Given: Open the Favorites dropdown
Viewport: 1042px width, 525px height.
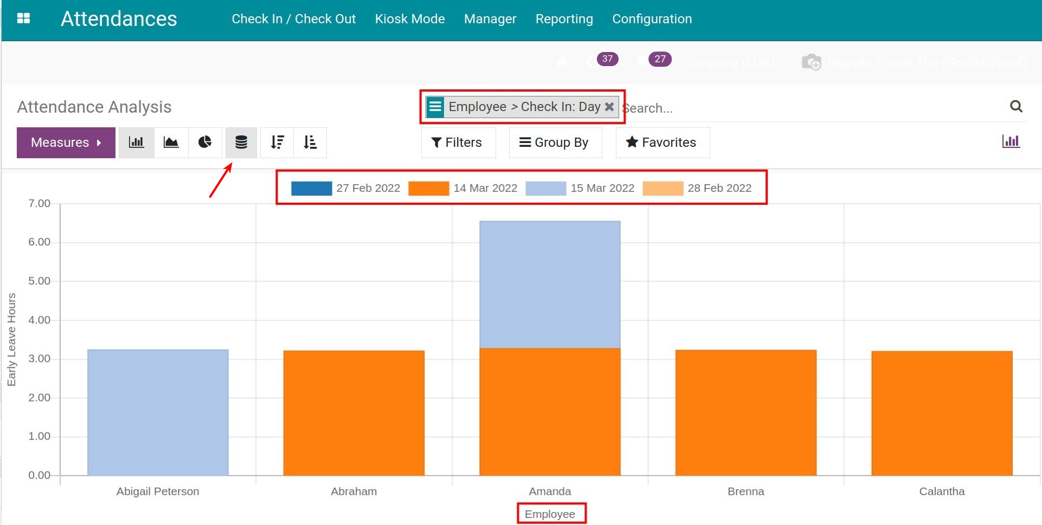Looking at the screenshot, I should [x=662, y=142].
